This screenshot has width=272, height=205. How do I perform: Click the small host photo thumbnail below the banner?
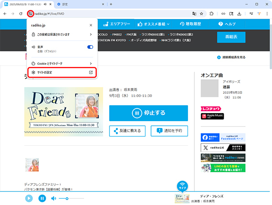point(32,165)
